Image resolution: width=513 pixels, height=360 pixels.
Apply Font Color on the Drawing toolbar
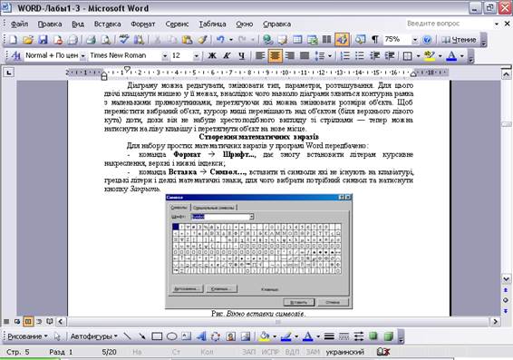[x=307, y=336]
